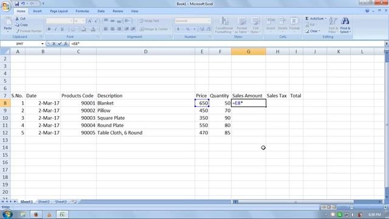The image size is (389, 219).
Task: Copy selection with the Copy command
Action: coord(22,25)
